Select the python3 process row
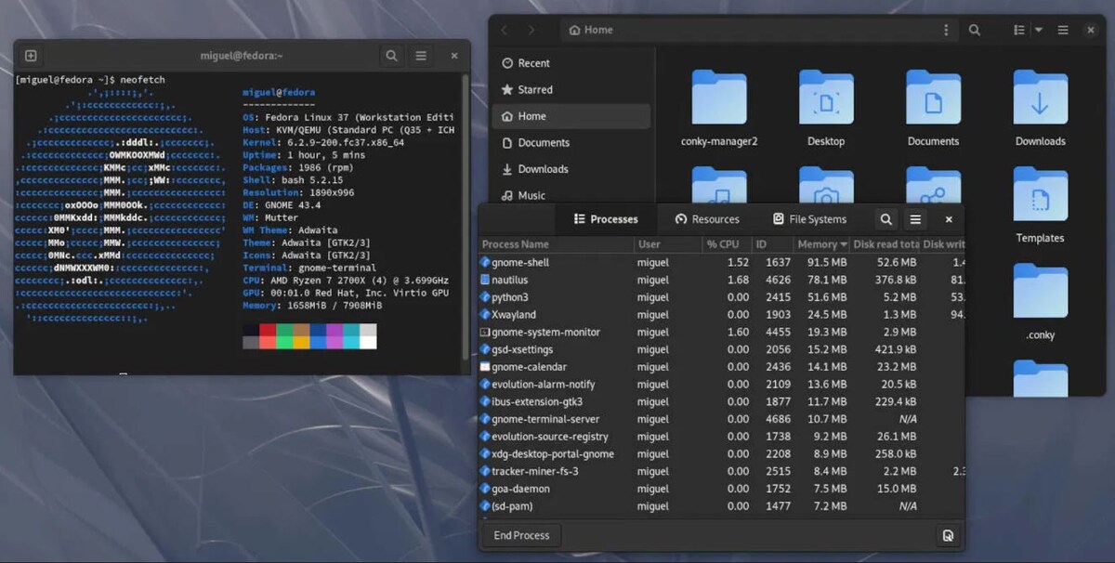Screen dimensions: 1115x563 pos(722,297)
